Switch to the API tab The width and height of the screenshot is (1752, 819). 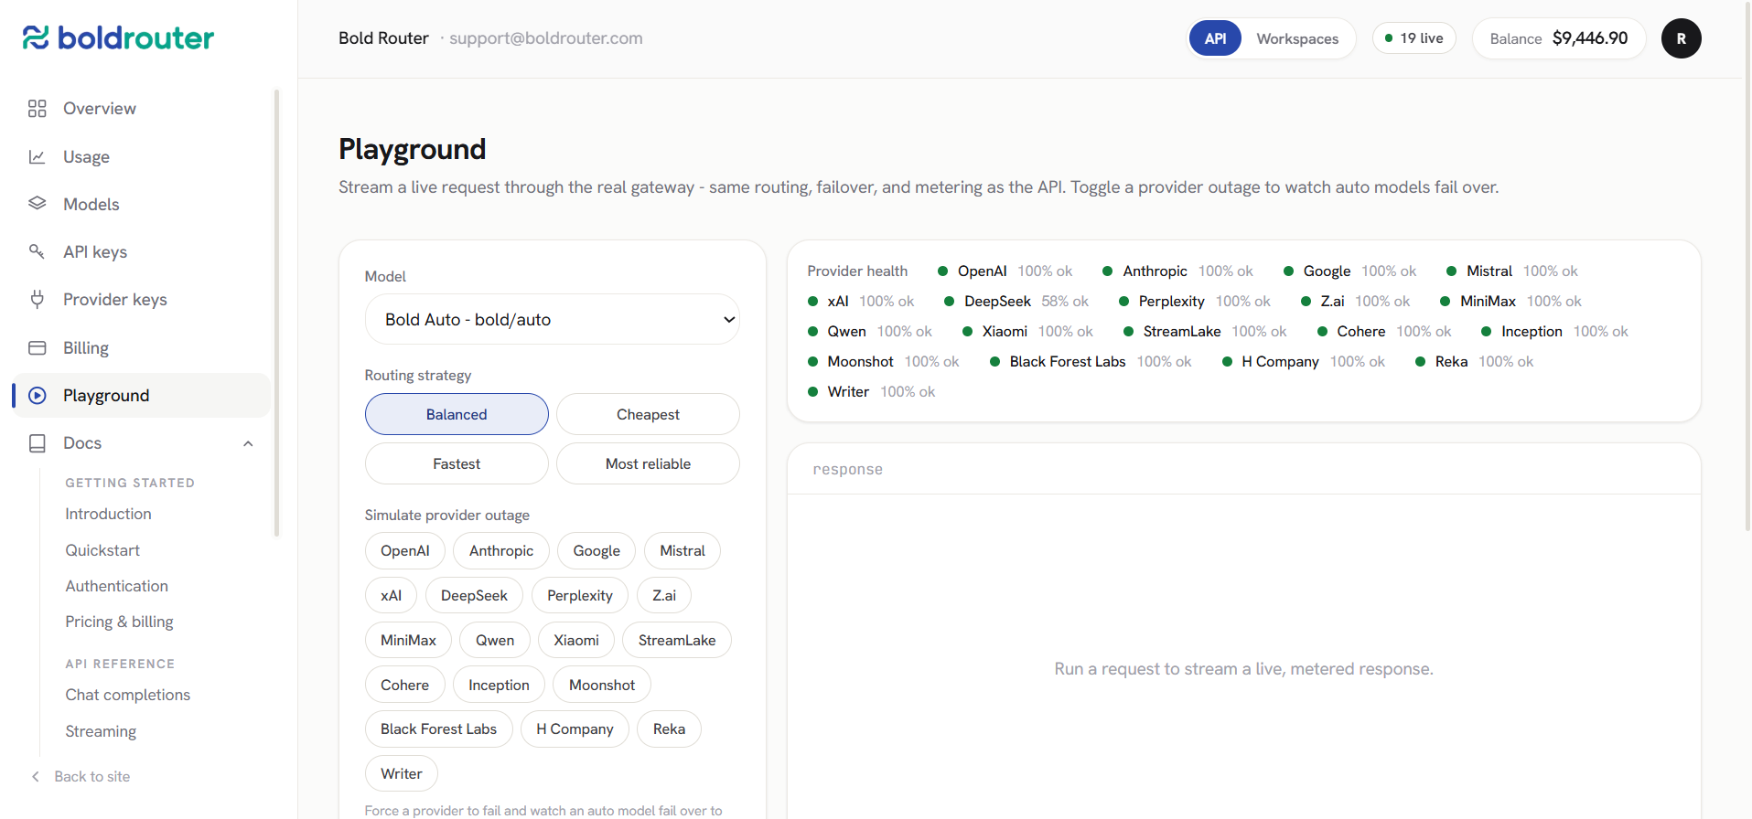click(1215, 38)
